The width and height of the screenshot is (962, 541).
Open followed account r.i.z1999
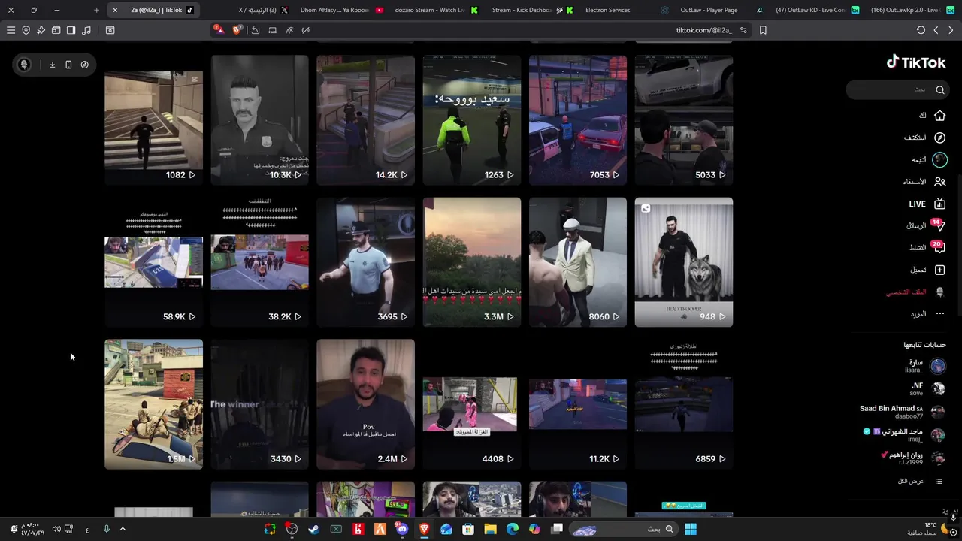(912, 458)
